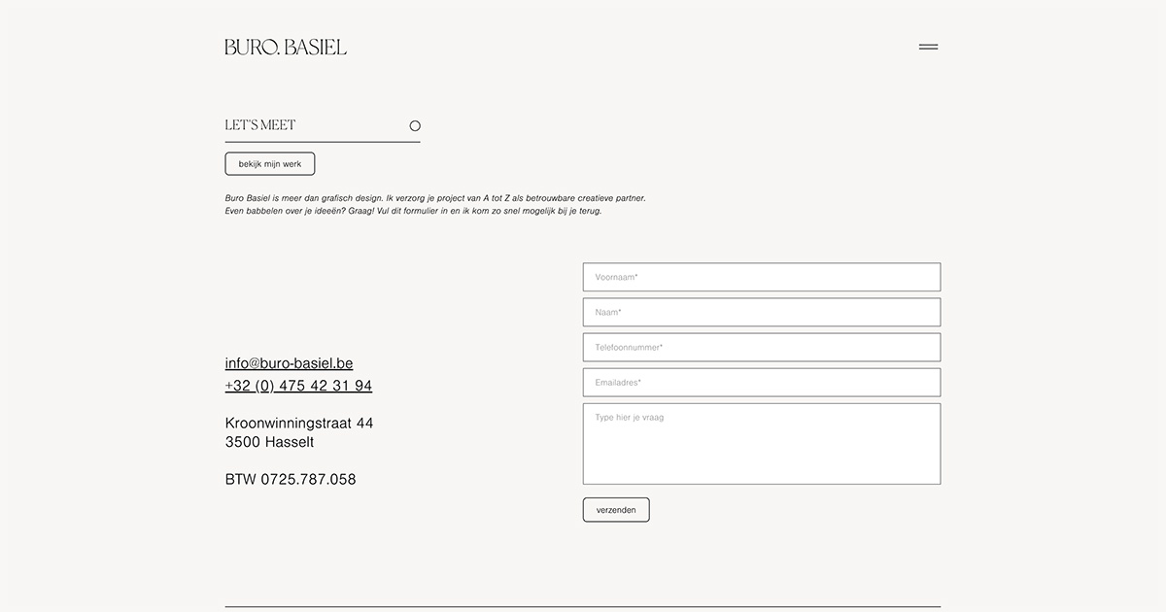Viewport: 1166px width, 612px height.
Task: Click the Telefoonnummer input field
Action: point(761,347)
